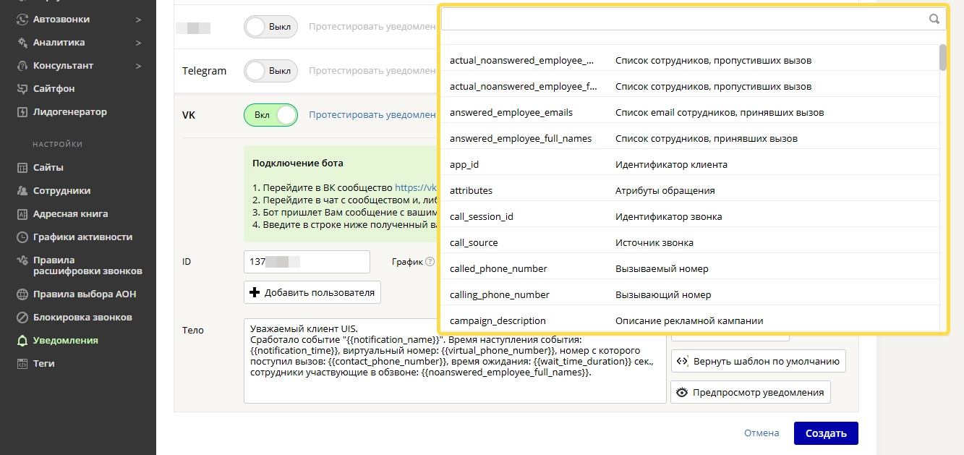The image size is (964, 455).
Task: Open the Графики активности clock icon
Action: (x=22, y=237)
